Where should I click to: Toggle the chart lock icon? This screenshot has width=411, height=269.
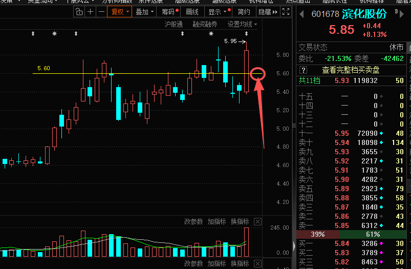(x=79, y=12)
